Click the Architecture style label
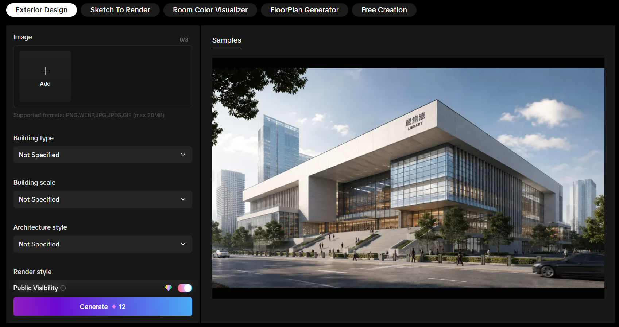Image resolution: width=619 pixels, height=327 pixels. 40,227
